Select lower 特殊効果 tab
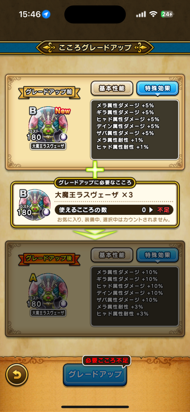Image resolution: width=190 pixels, height=412 pixels. pos(158,255)
